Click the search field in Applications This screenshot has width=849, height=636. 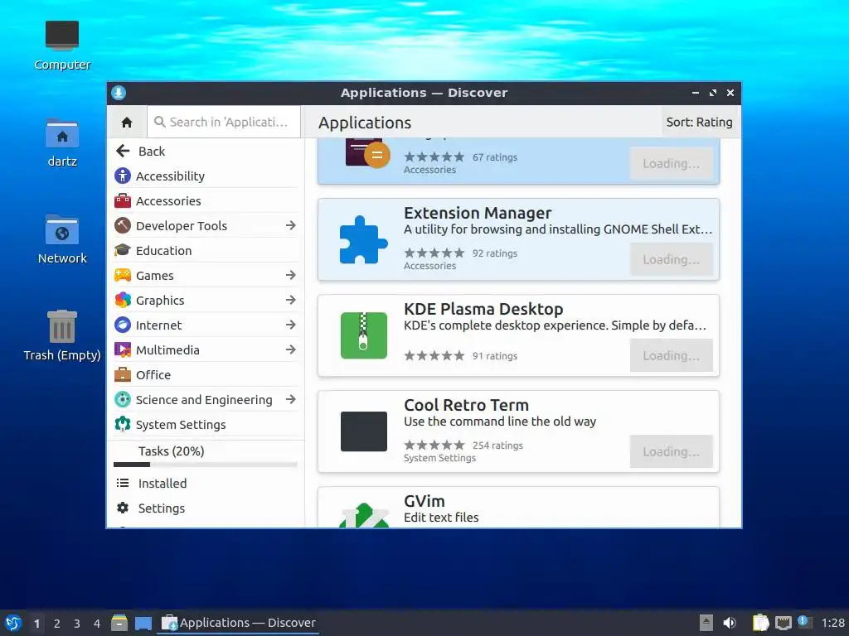point(224,123)
